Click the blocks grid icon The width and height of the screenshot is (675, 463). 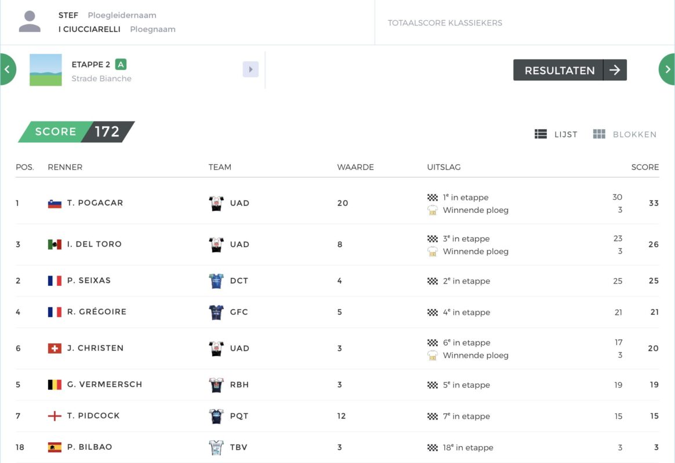coord(599,134)
